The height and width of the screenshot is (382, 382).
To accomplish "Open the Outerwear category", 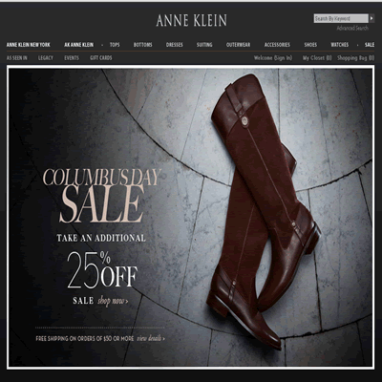I will (x=238, y=45).
